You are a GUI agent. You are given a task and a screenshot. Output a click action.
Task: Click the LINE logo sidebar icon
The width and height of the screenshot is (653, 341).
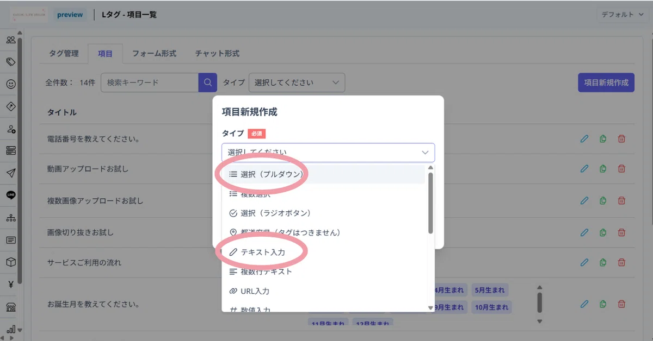coord(11,195)
